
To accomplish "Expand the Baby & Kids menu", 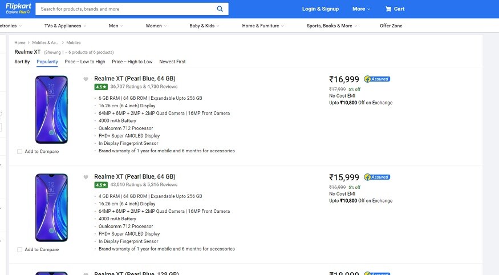I will click(204, 26).
